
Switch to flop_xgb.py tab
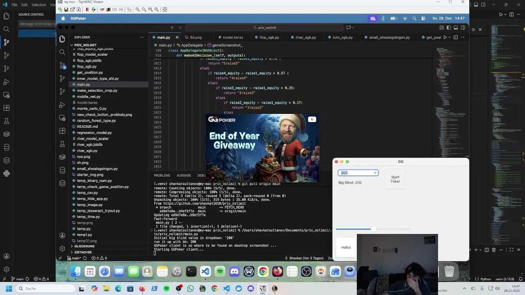269,37
